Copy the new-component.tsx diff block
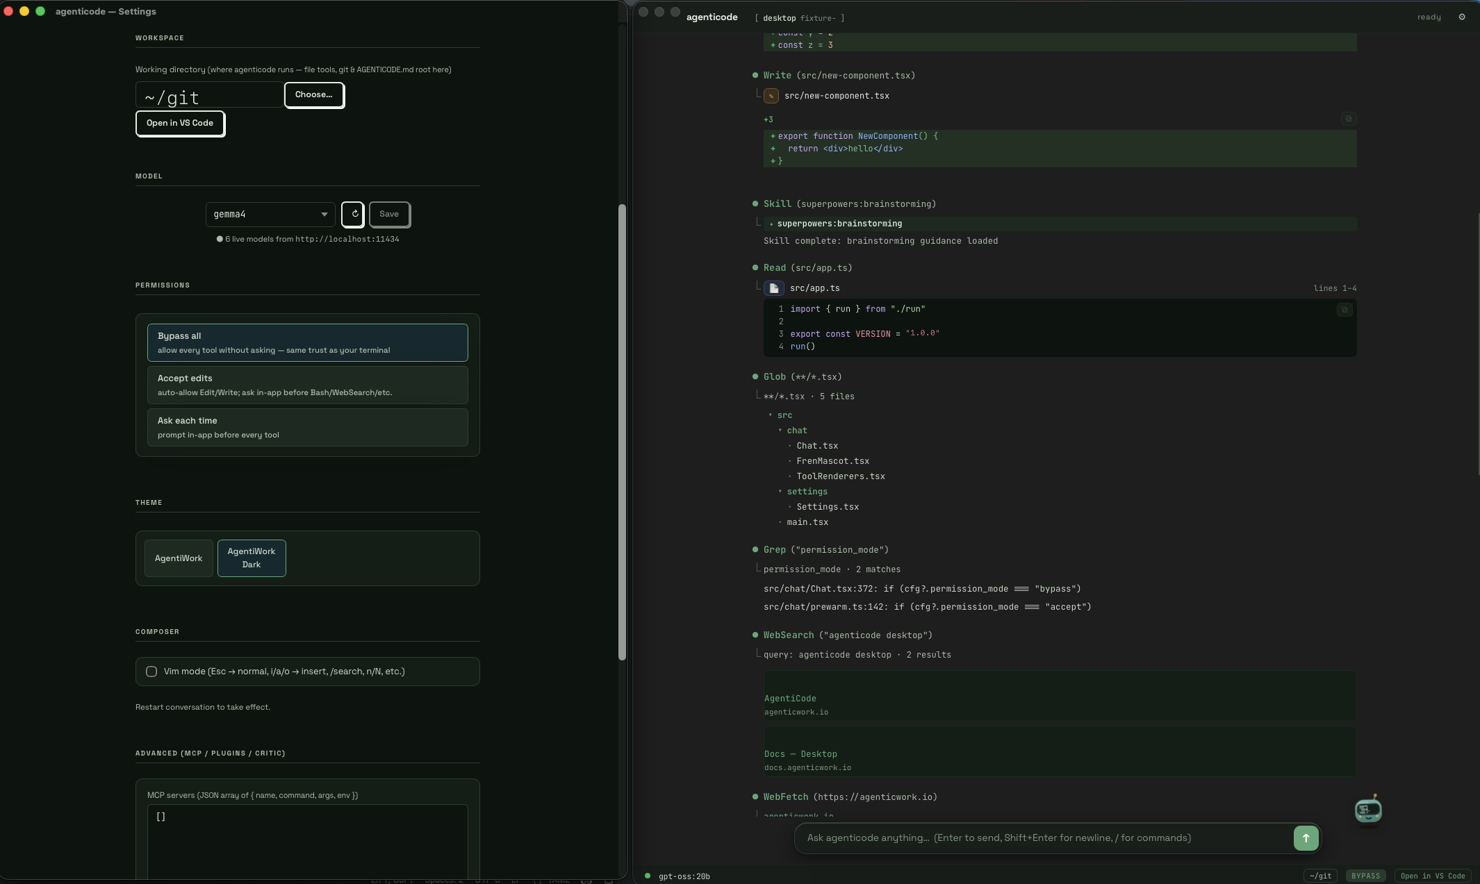Image resolution: width=1480 pixels, height=884 pixels. click(1349, 119)
